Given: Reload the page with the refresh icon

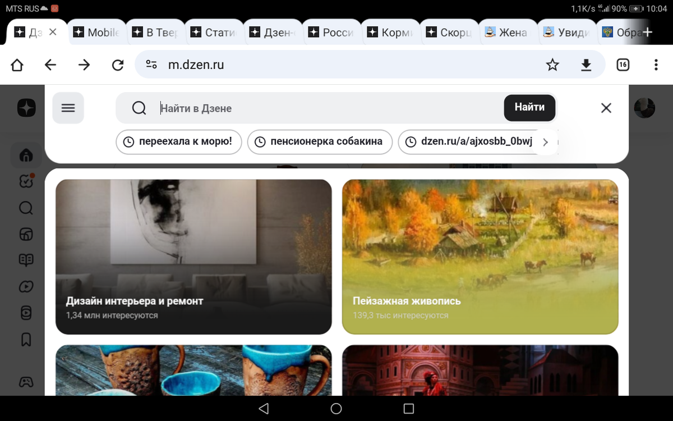Looking at the screenshot, I should (x=117, y=65).
